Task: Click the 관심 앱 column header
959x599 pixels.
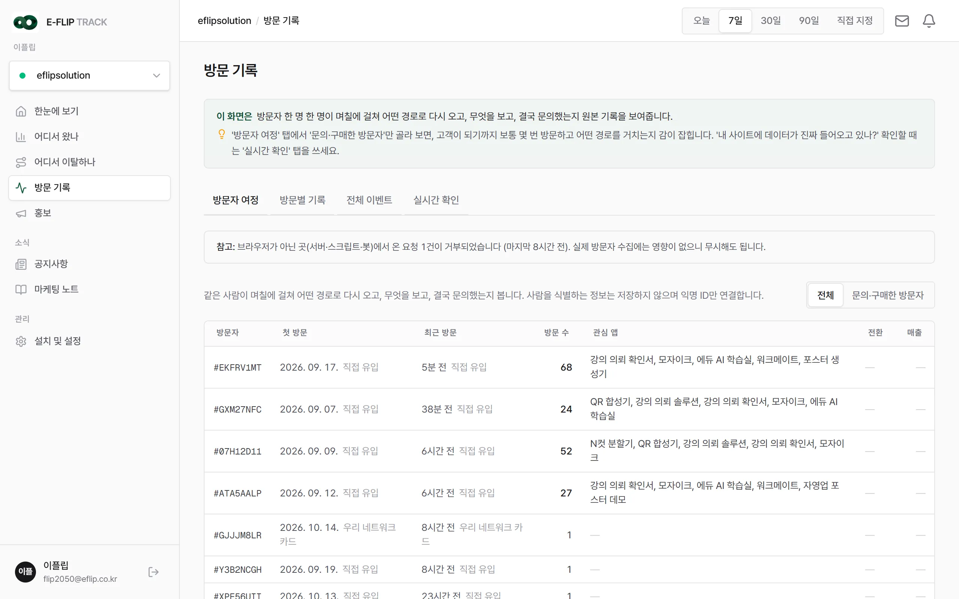Action: (x=605, y=333)
